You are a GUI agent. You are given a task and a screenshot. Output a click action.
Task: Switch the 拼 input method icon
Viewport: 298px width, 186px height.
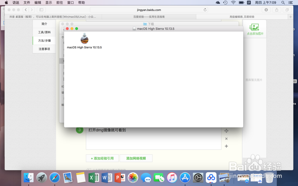tap(249, 2)
